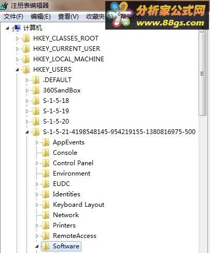Select the HKEY_CLASSES_ROOT key

click(x=66, y=38)
